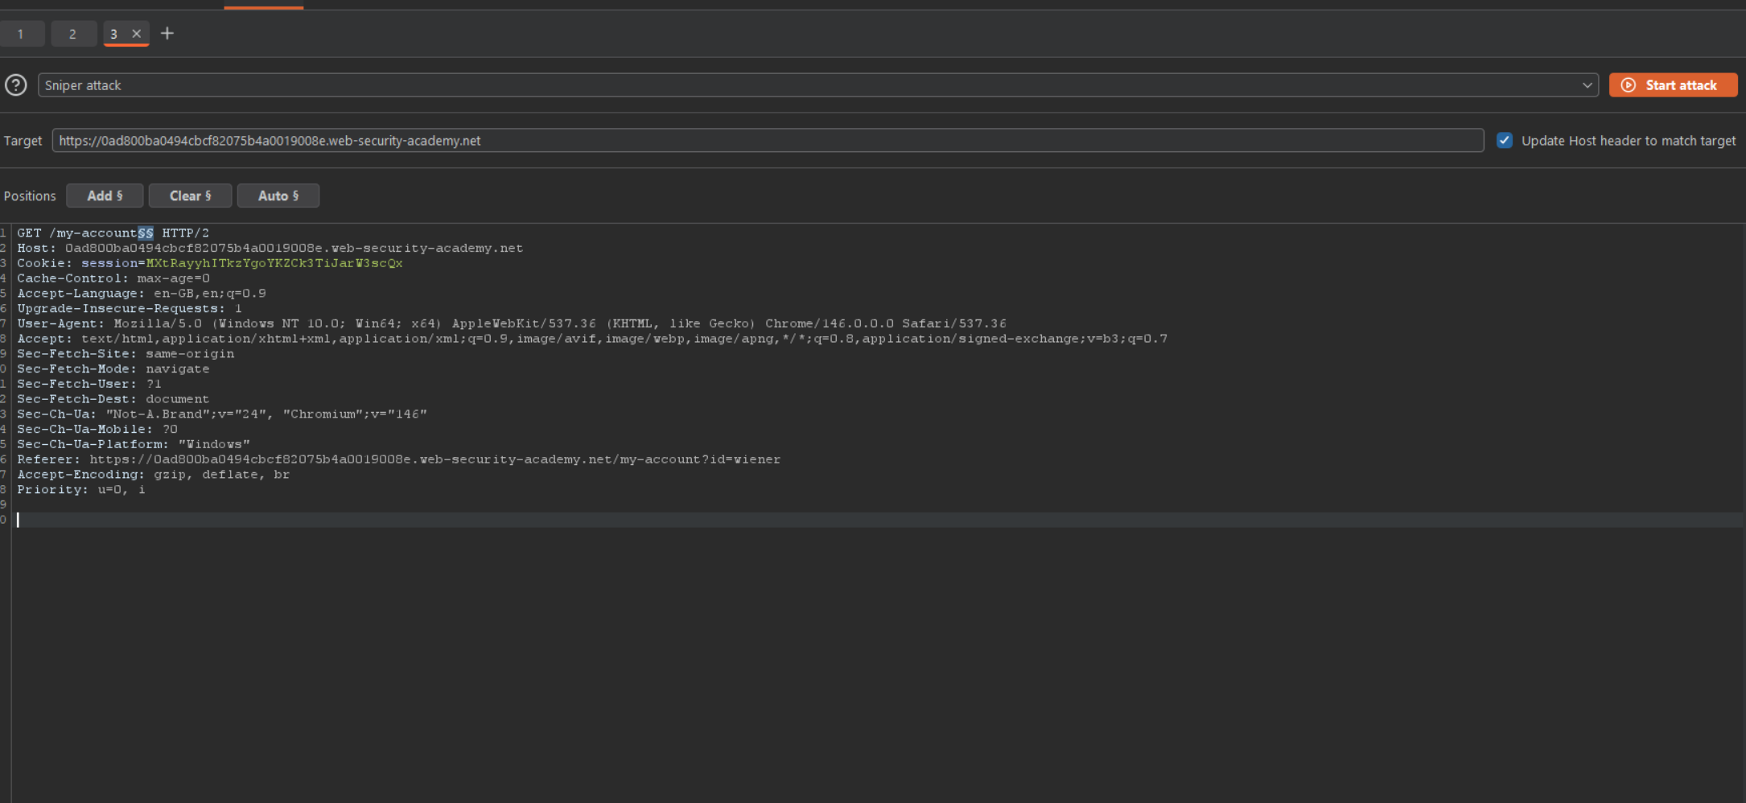Select Intruder tab 3
Screen dimensions: 1746x803
coord(114,34)
